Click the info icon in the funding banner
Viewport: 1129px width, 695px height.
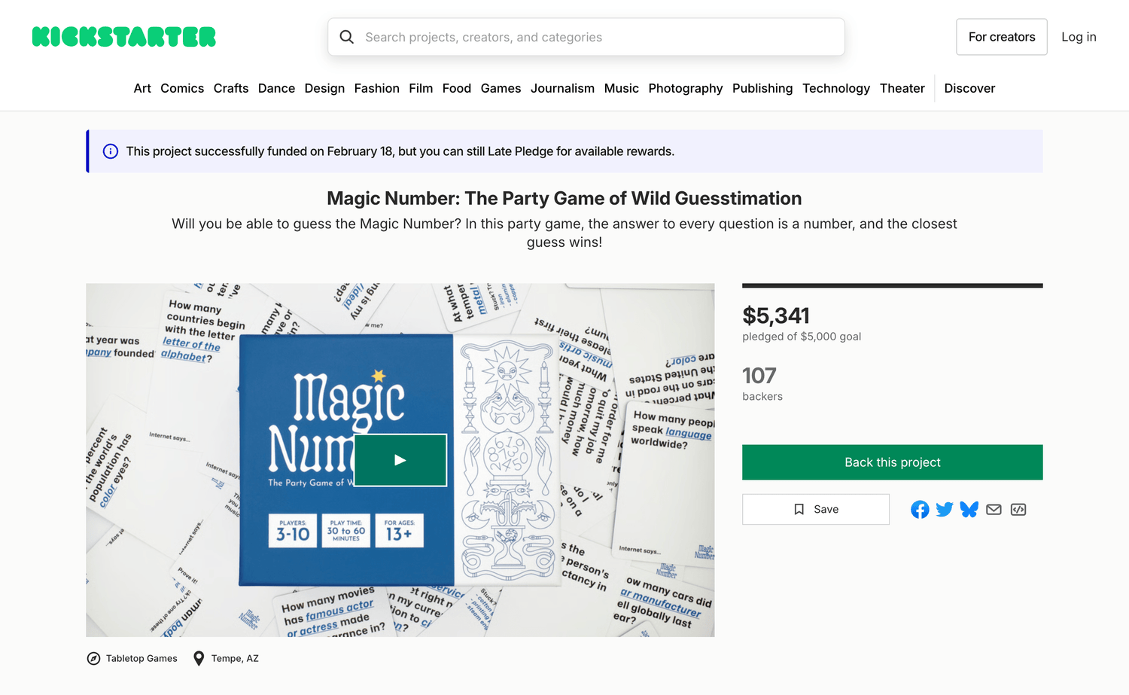click(111, 151)
